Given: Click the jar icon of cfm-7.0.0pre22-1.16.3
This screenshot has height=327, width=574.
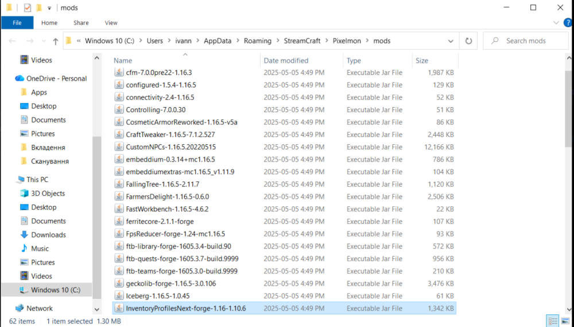Looking at the screenshot, I should pos(119,72).
